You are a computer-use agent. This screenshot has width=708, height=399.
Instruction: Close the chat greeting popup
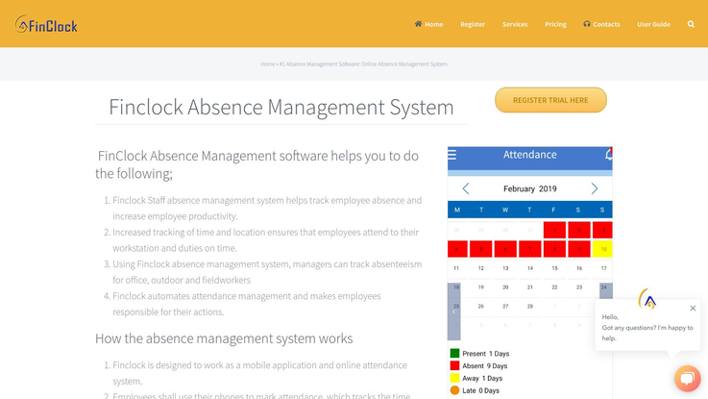pyautogui.click(x=693, y=309)
